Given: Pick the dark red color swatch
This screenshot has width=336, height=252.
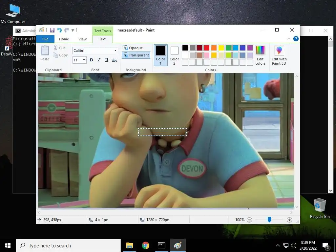Looking at the screenshot, I should [199, 48].
